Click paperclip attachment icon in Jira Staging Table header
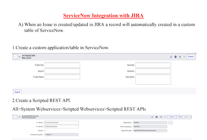 [171, 57]
